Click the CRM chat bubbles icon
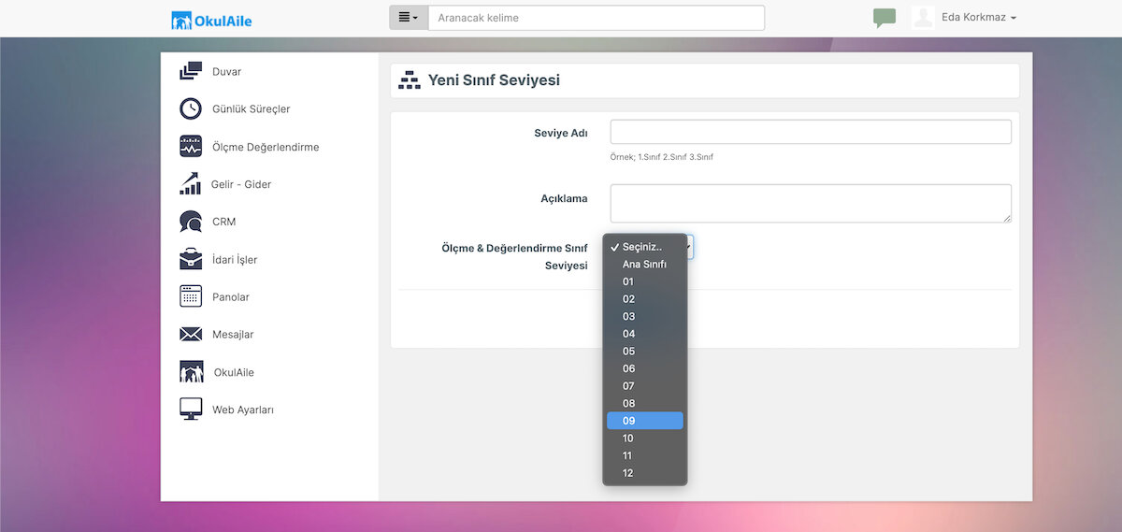 click(191, 222)
